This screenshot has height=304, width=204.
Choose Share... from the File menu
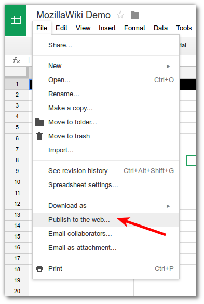pos(106,45)
